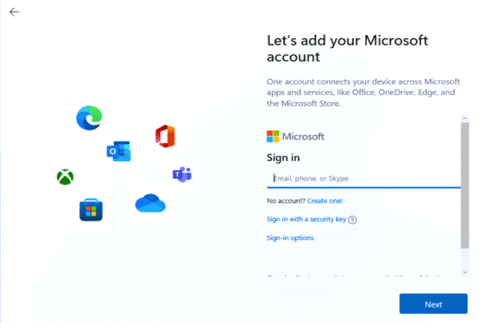Click the Microsoft Store bag icon

tap(90, 210)
